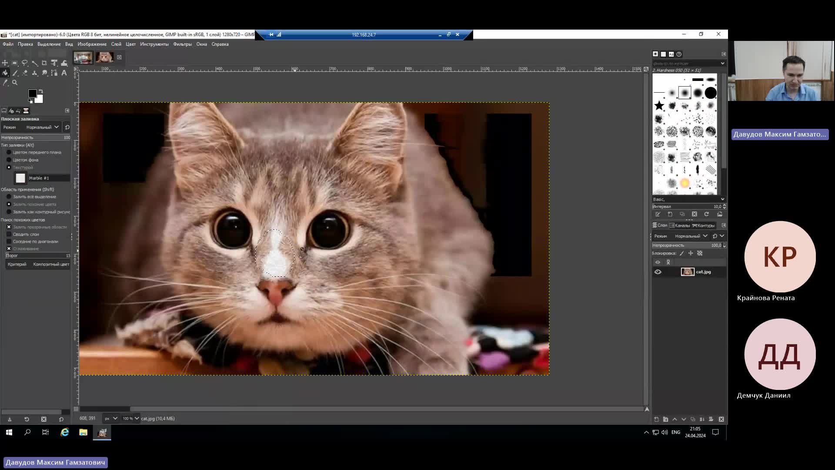Select the Paths tool
835x470 pixels.
pos(54,73)
